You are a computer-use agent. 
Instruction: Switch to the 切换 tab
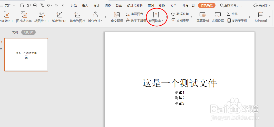(x=108, y=6)
